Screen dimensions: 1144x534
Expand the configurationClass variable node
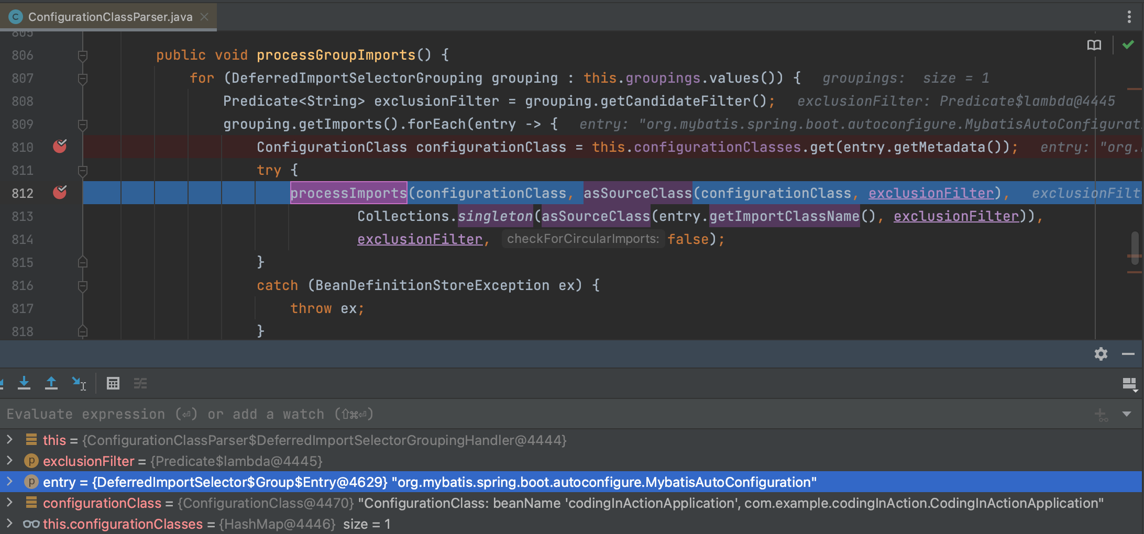coord(9,503)
